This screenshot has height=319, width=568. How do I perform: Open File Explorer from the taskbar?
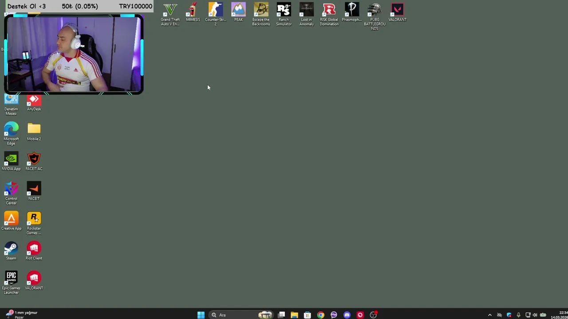(x=294, y=315)
